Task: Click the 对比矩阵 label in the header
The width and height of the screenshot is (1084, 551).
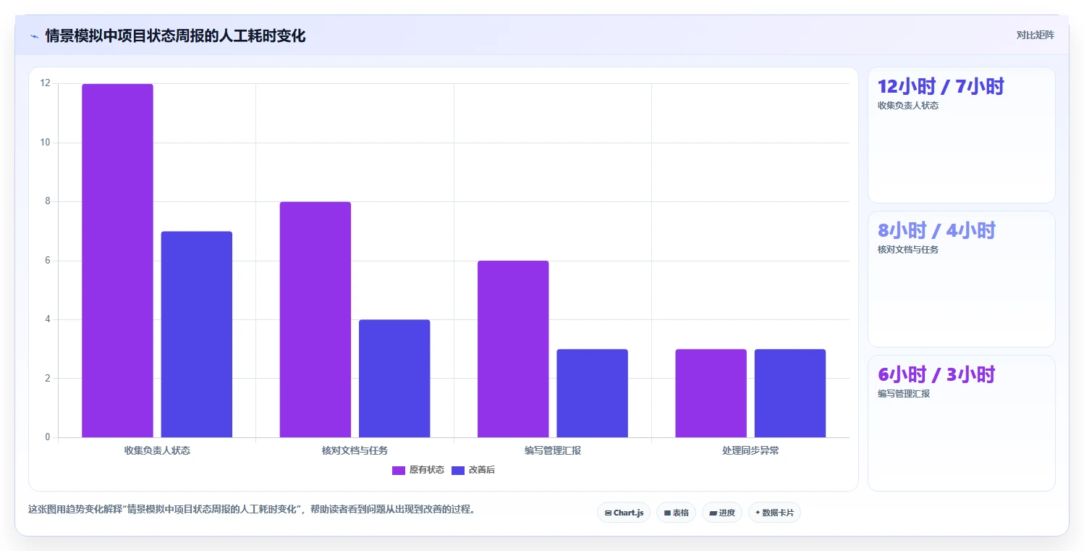Action: pos(1035,35)
